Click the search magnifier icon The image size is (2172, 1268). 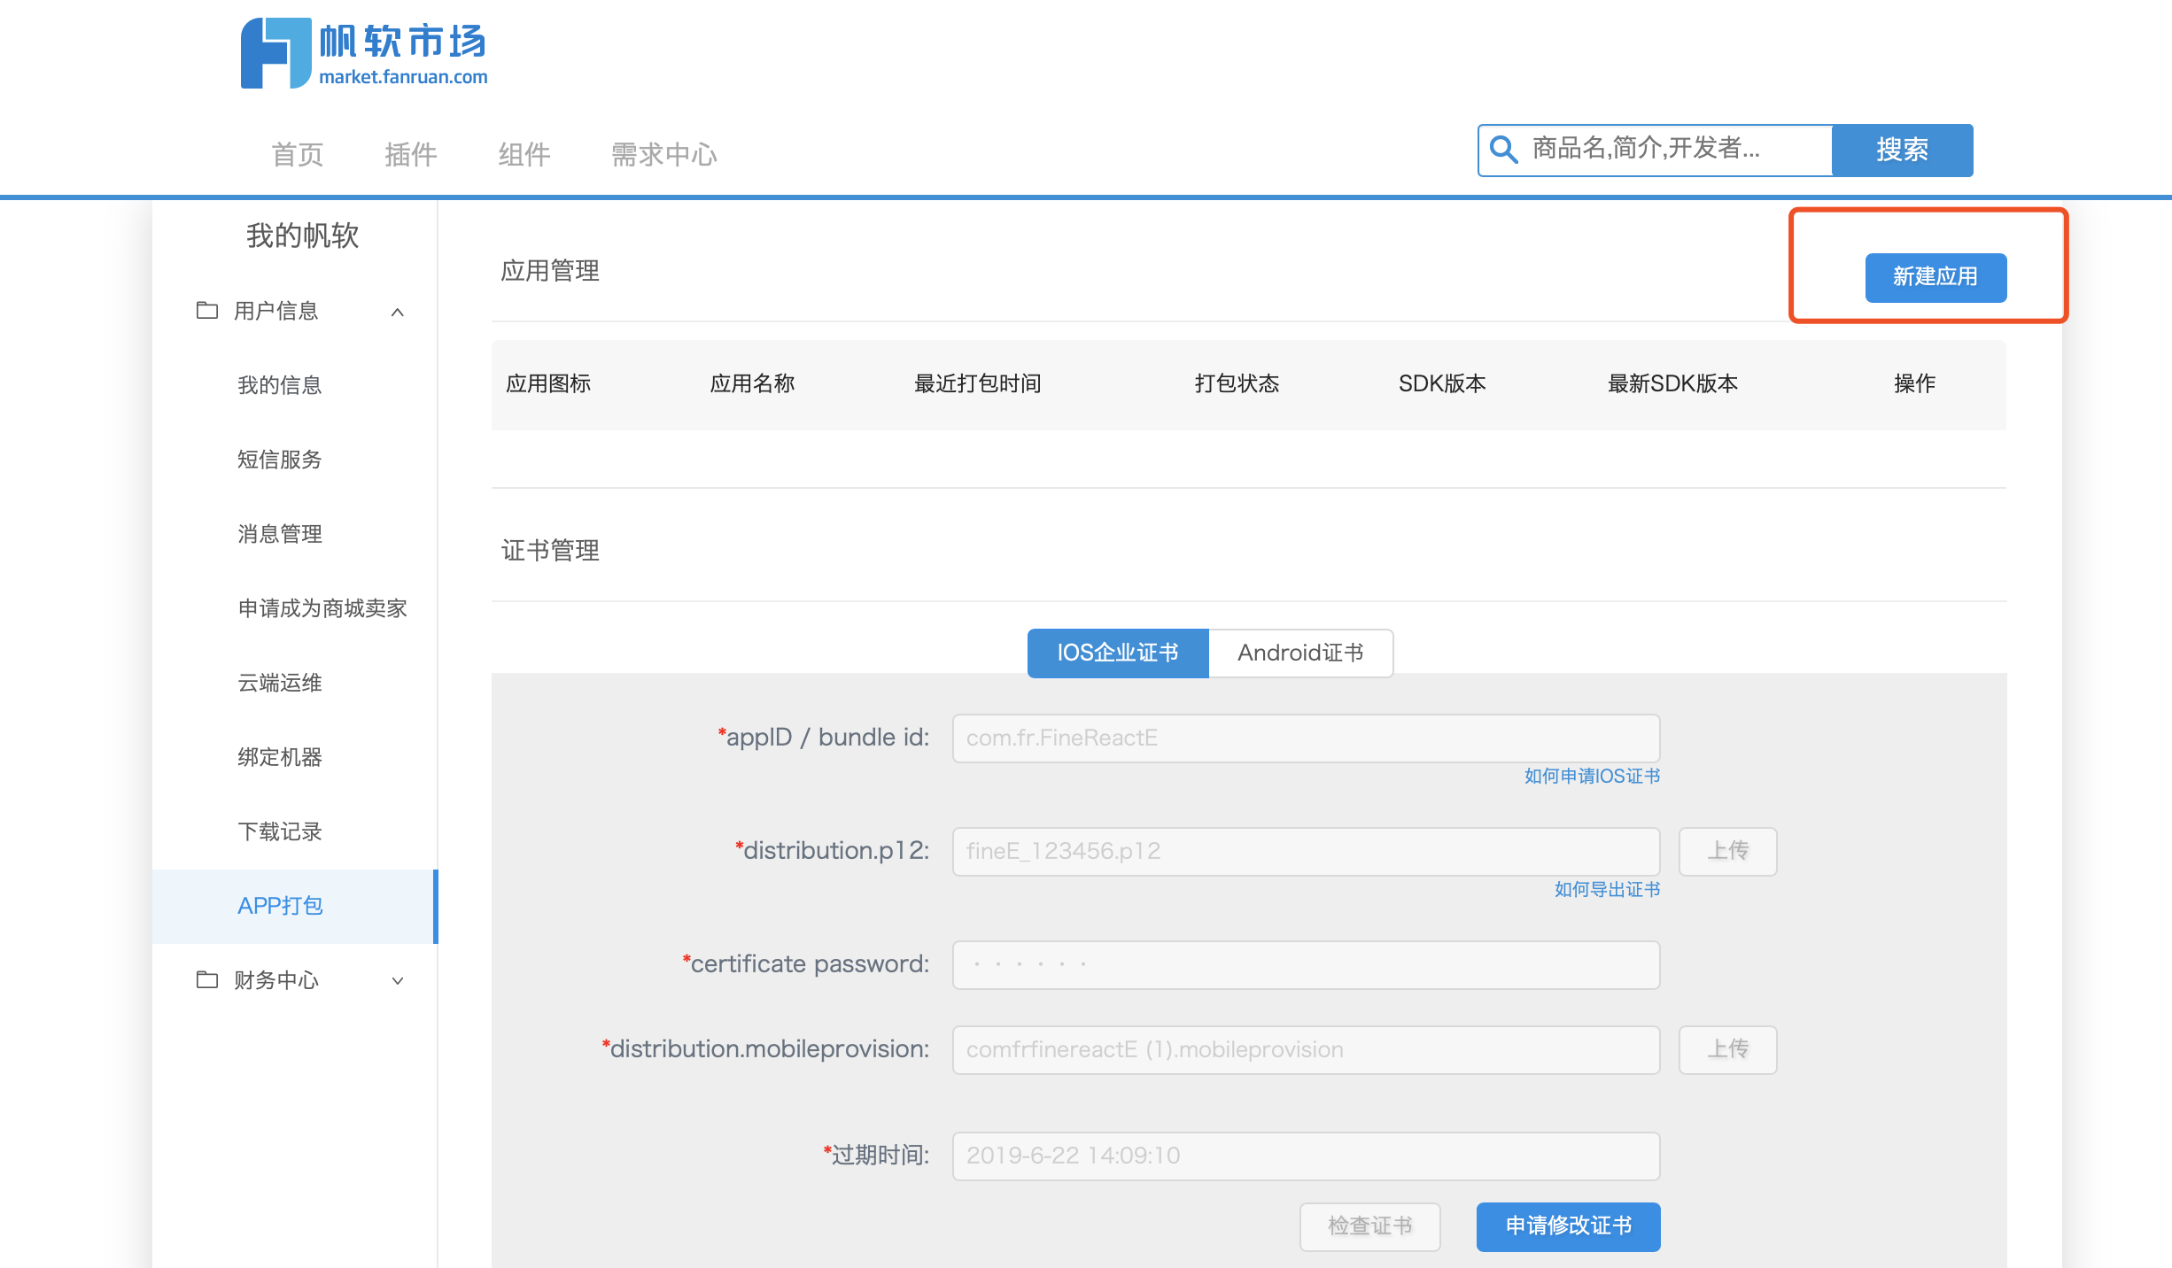coord(1504,150)
